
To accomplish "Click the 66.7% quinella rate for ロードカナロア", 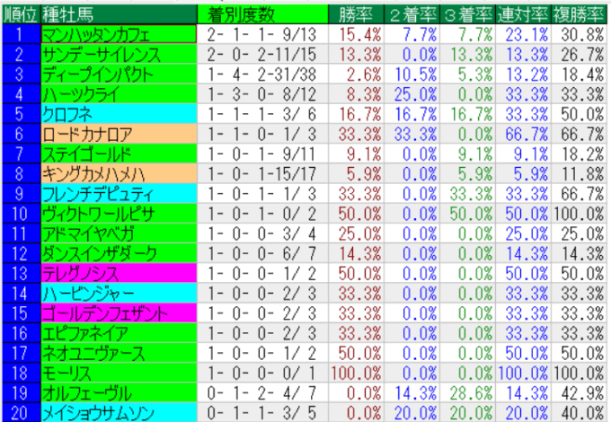I will pyautogui.click(x=523, y=134).
